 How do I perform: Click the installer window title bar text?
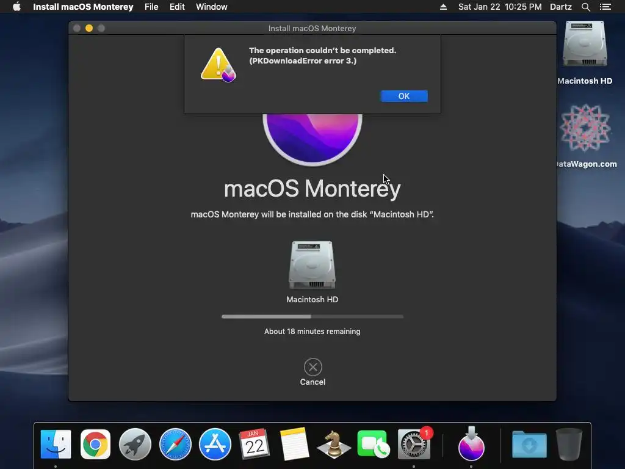pos(312,28)
